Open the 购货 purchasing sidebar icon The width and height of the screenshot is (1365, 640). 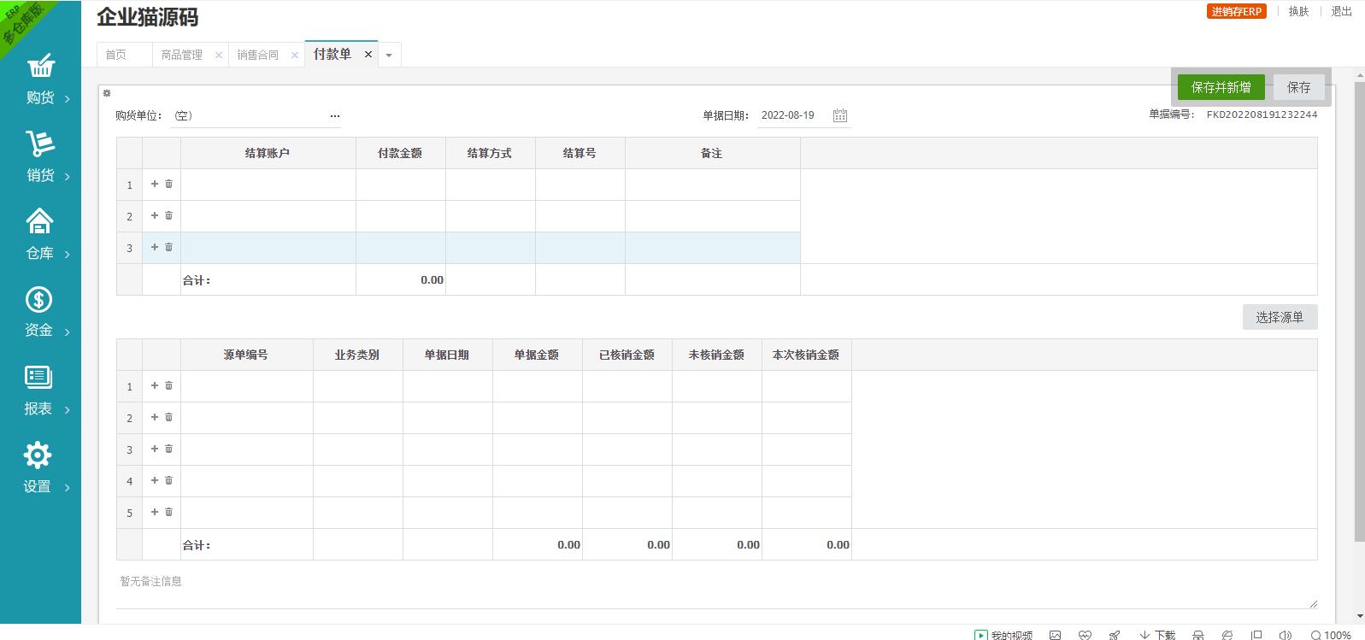click(40, 67)
